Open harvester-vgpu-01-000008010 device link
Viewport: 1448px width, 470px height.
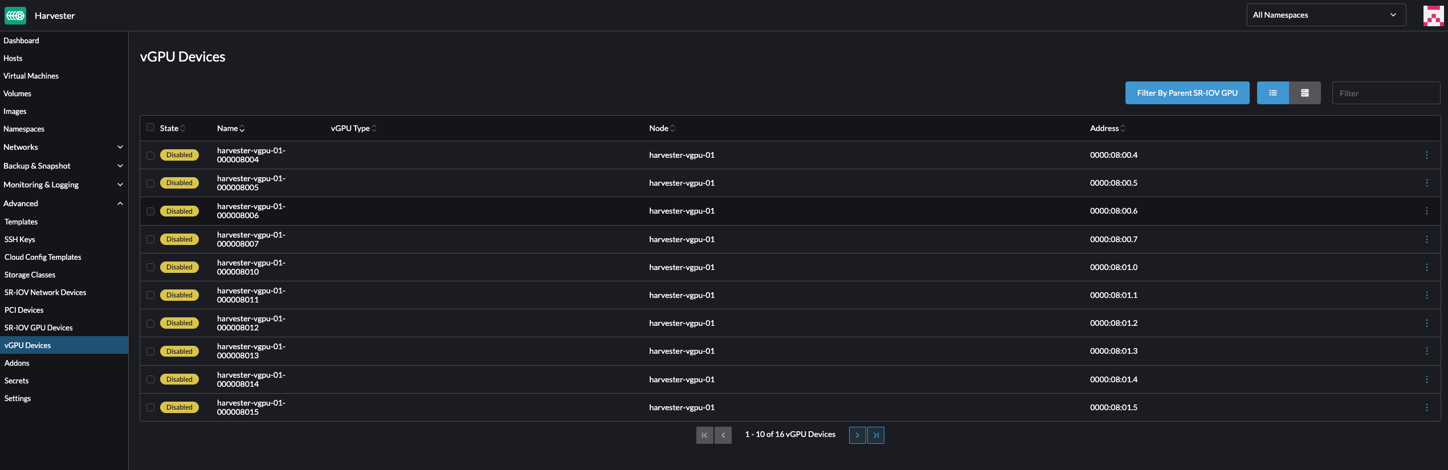251,267
